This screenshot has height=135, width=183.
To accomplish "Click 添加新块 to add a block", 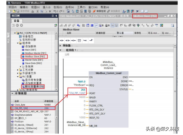I will coord(30,46).
